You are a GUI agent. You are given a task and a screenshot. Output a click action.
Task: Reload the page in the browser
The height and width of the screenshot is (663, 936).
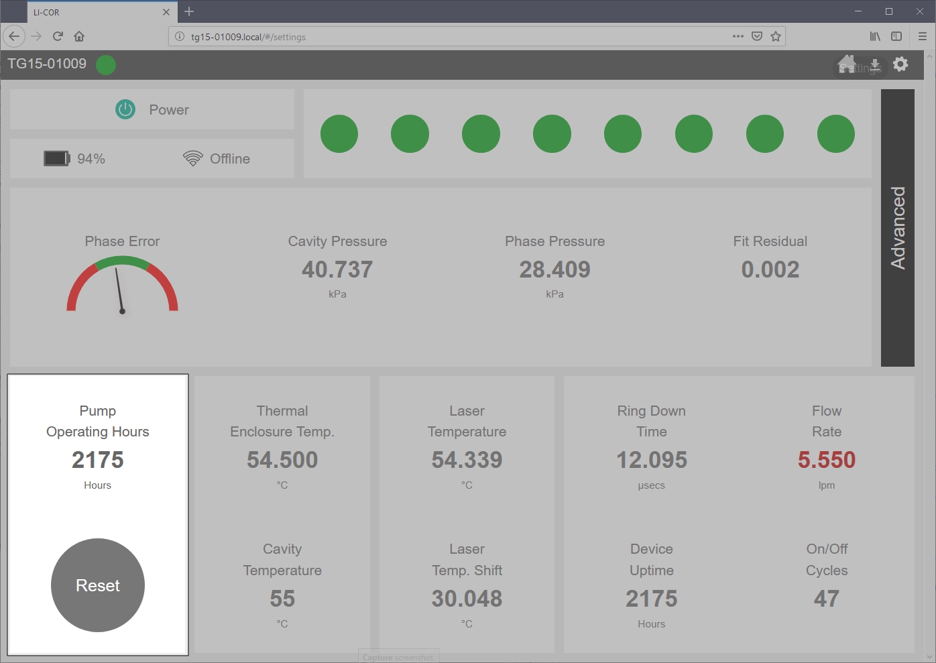tap(58, 37)
